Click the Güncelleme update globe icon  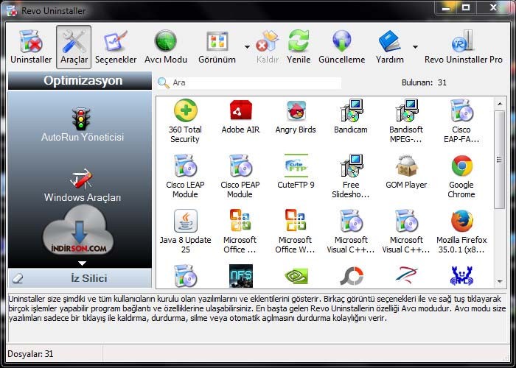(341, 41)
